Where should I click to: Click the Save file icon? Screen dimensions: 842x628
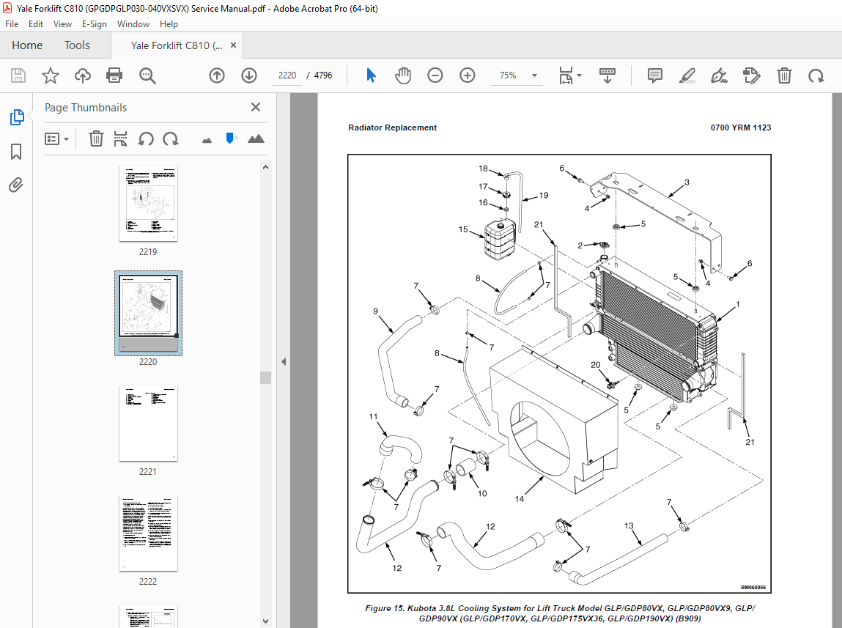point(18,75)
